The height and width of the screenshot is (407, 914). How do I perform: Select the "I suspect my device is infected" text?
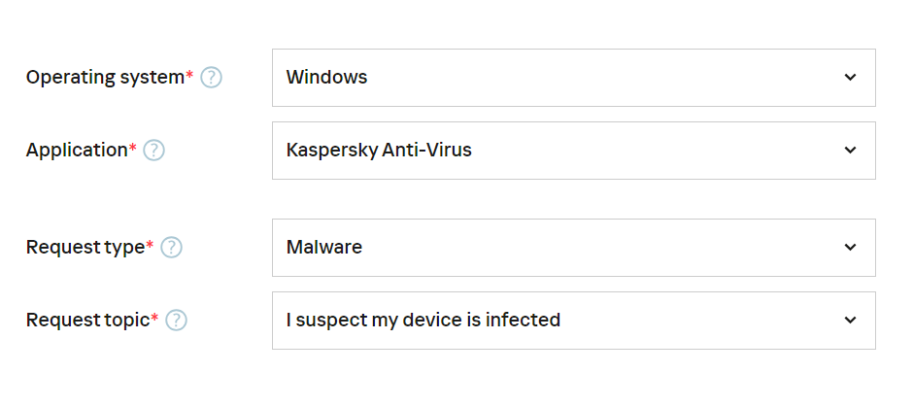tap(423, 321)
